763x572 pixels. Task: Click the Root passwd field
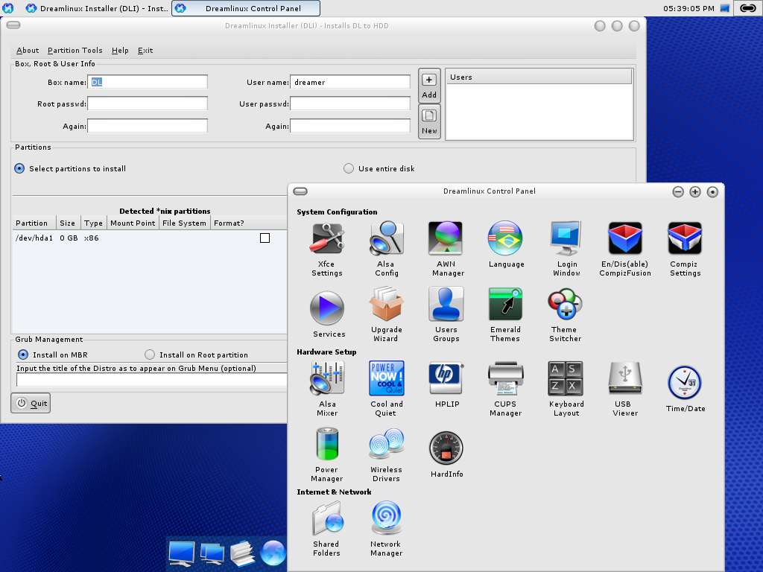[148, 104]
